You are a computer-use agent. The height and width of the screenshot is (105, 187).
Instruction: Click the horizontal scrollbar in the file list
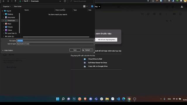(56, 37)
